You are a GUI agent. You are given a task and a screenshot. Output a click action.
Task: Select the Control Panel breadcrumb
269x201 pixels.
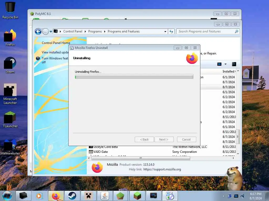coord(73,31)
